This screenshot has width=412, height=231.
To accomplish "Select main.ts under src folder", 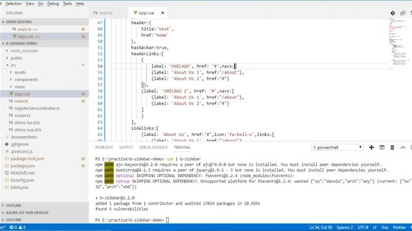I will (x=21, y=101).
